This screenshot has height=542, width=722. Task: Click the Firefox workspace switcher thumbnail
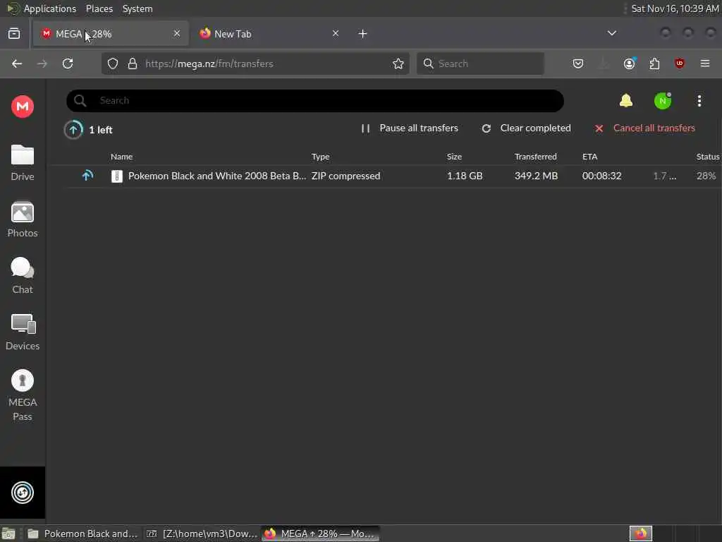[x=640, y=534]
